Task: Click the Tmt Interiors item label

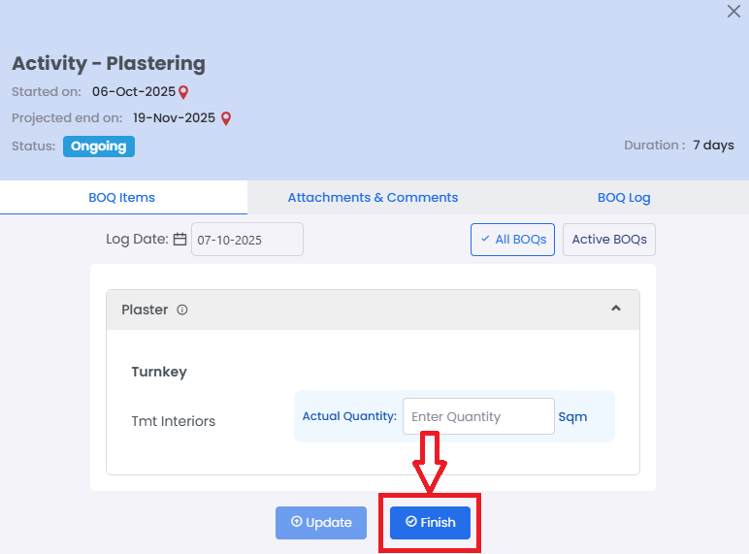Action: click(x=174, y=421)
